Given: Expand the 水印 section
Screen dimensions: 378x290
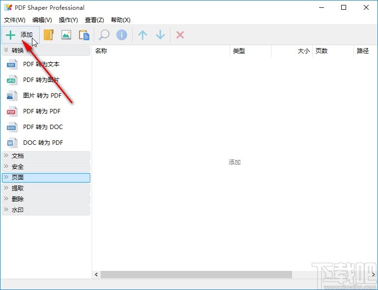Looking at the screenshot, I should tap(46, 210).
